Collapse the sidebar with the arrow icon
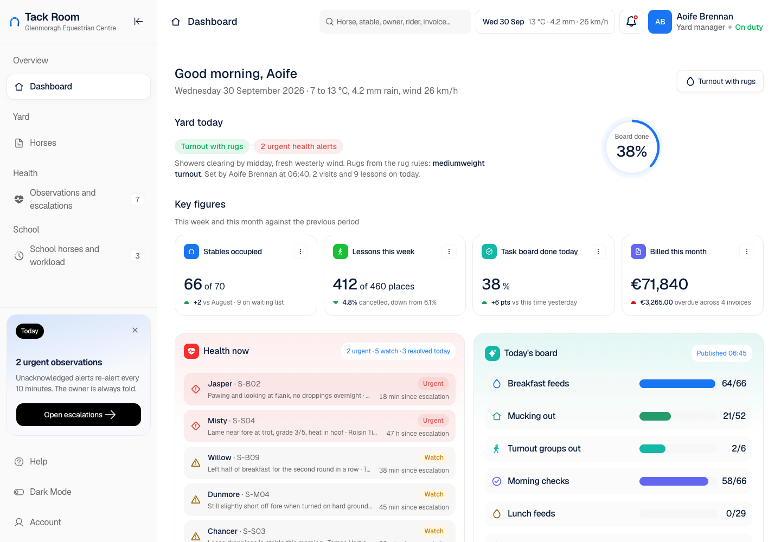The height and width of the screenshot is (542, 781). [138, 22]
